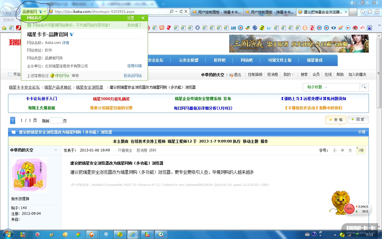The image size is (382, 239).
Task: Select the 大 font size option
Action: (x=350, y=151)
